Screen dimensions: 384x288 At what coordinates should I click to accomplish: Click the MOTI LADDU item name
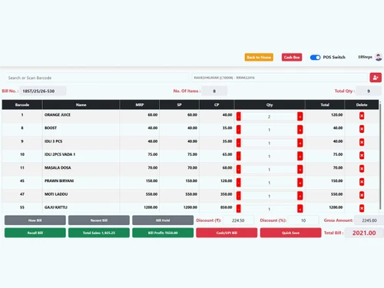tap(56, 194)
